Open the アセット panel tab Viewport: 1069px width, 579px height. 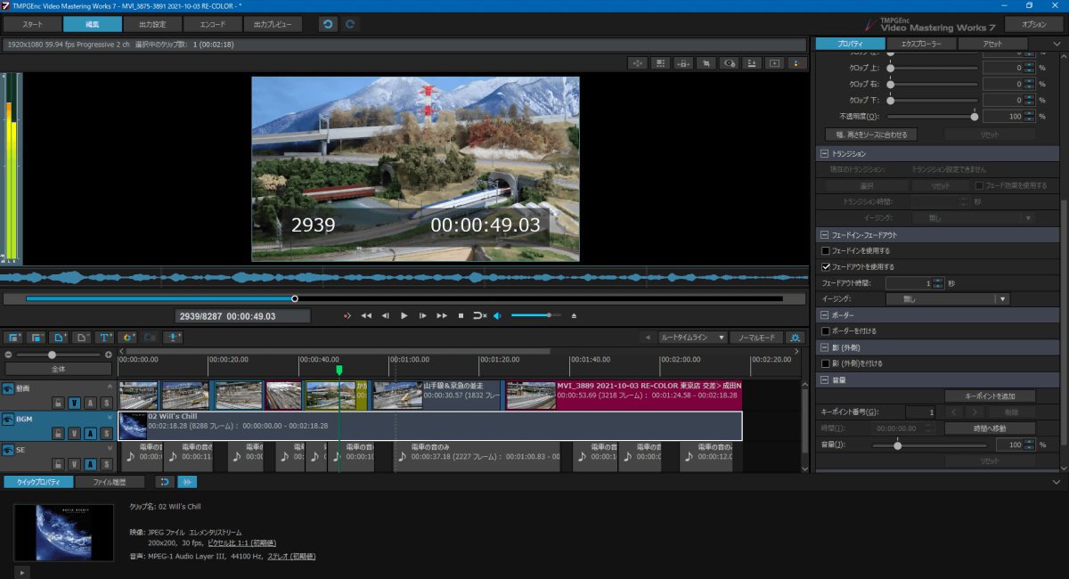click(992, 44)
